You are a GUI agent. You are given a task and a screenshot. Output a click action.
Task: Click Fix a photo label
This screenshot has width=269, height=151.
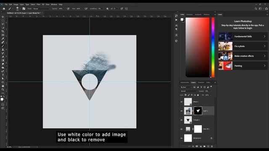pos(240,46)
